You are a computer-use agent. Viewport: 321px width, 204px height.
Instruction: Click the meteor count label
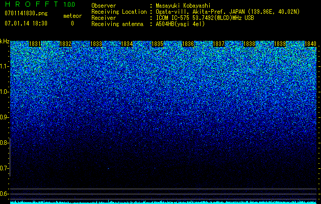tap(72, 16)
